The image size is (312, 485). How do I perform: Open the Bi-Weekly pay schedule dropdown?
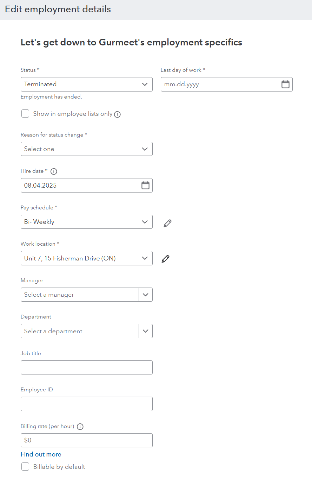86,222
